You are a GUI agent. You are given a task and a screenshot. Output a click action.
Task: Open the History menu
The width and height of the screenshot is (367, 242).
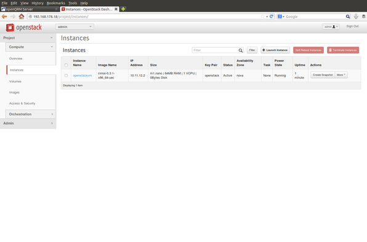[38, 3]
